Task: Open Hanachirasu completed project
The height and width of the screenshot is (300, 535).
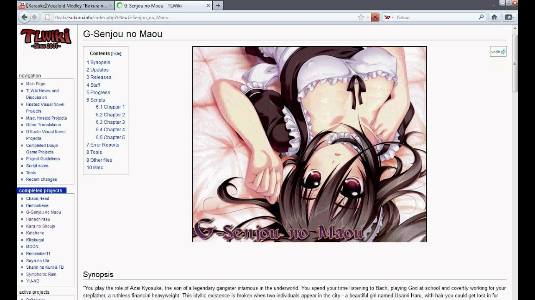Action: 38,219
